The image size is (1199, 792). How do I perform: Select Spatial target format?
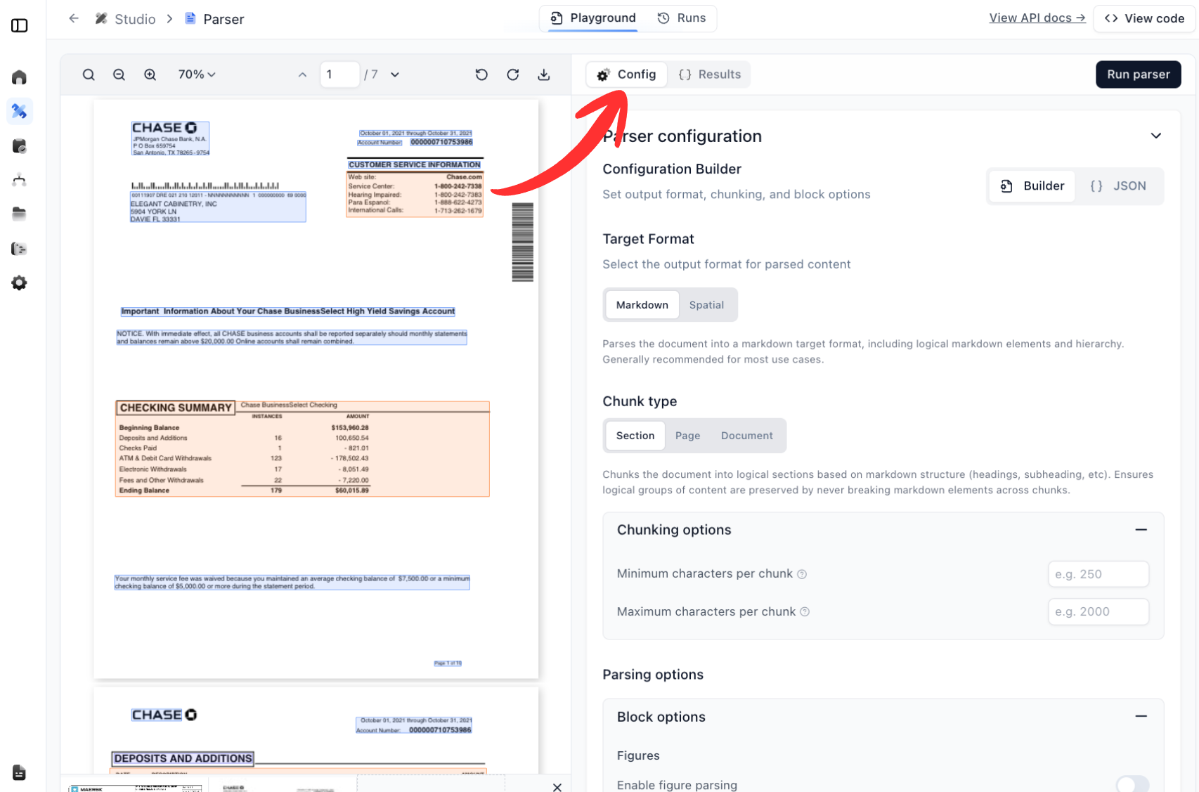tap(706, 305)
